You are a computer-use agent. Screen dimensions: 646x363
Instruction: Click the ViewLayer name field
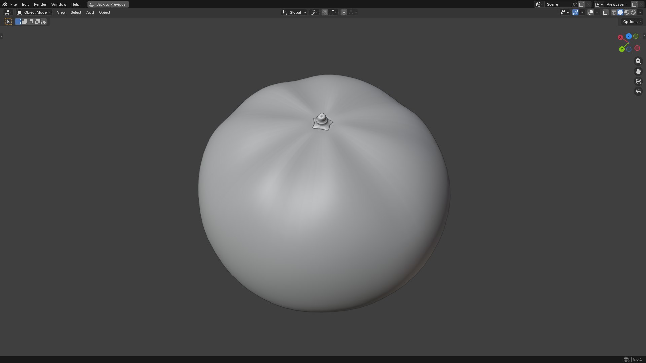618,4
